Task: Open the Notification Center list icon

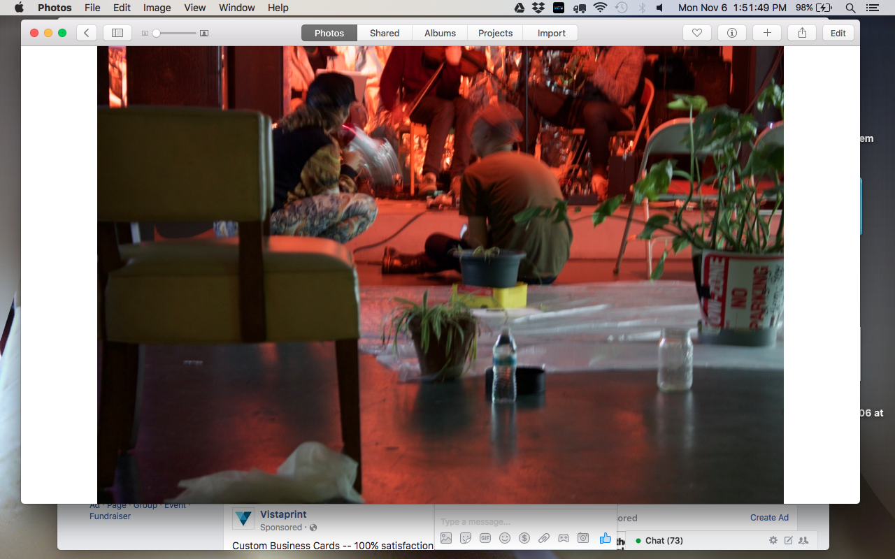Action: [872, 8]
